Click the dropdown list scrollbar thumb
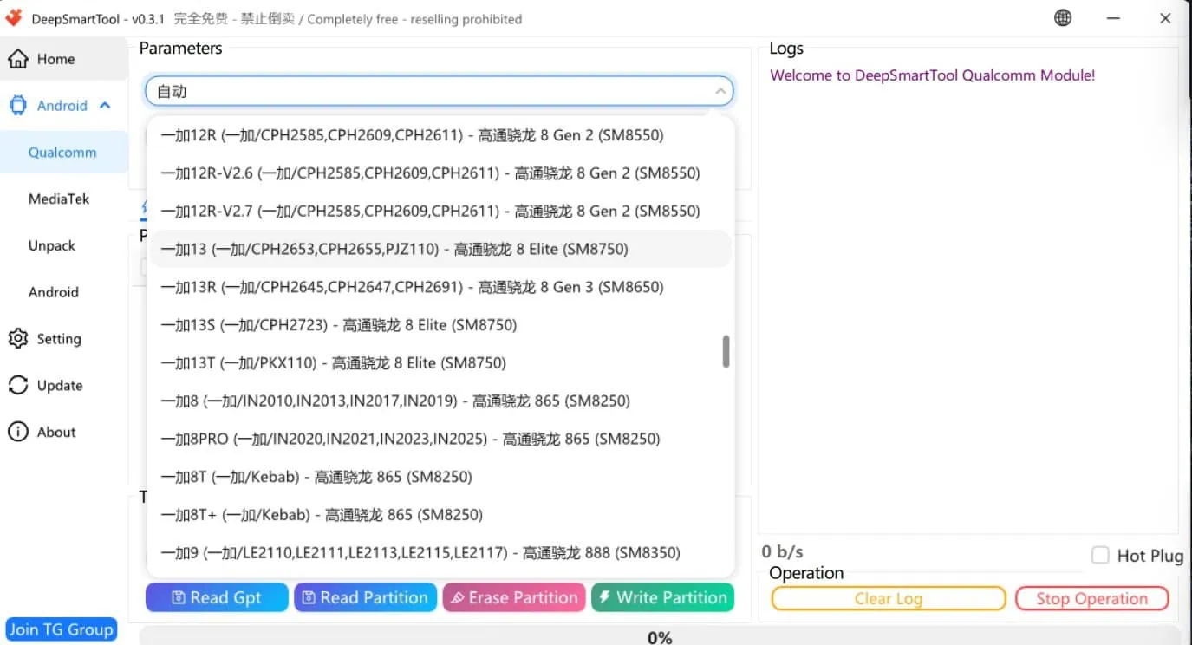The image size is (1192, 645). [726, 351]
